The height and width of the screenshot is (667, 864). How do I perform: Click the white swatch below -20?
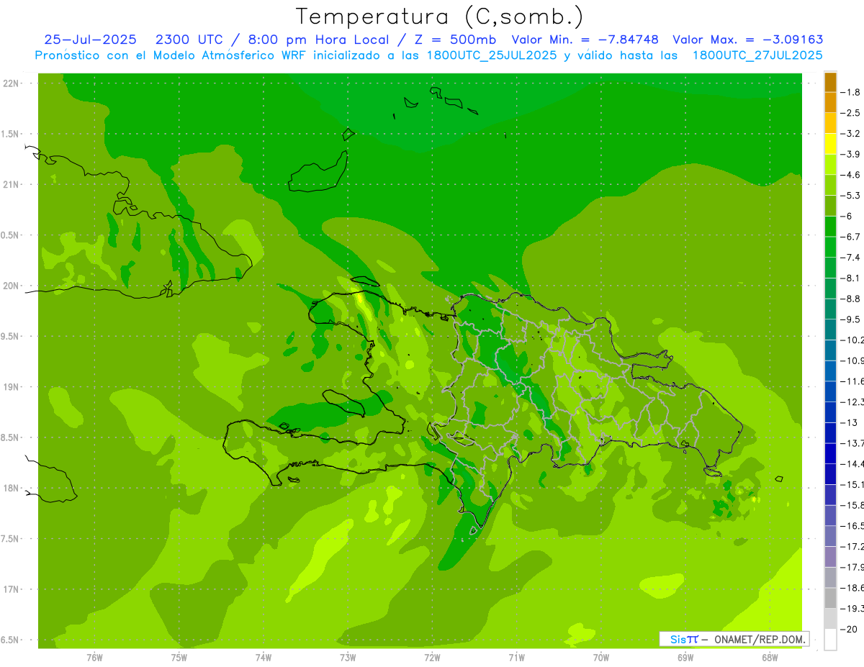pos(830,640)
